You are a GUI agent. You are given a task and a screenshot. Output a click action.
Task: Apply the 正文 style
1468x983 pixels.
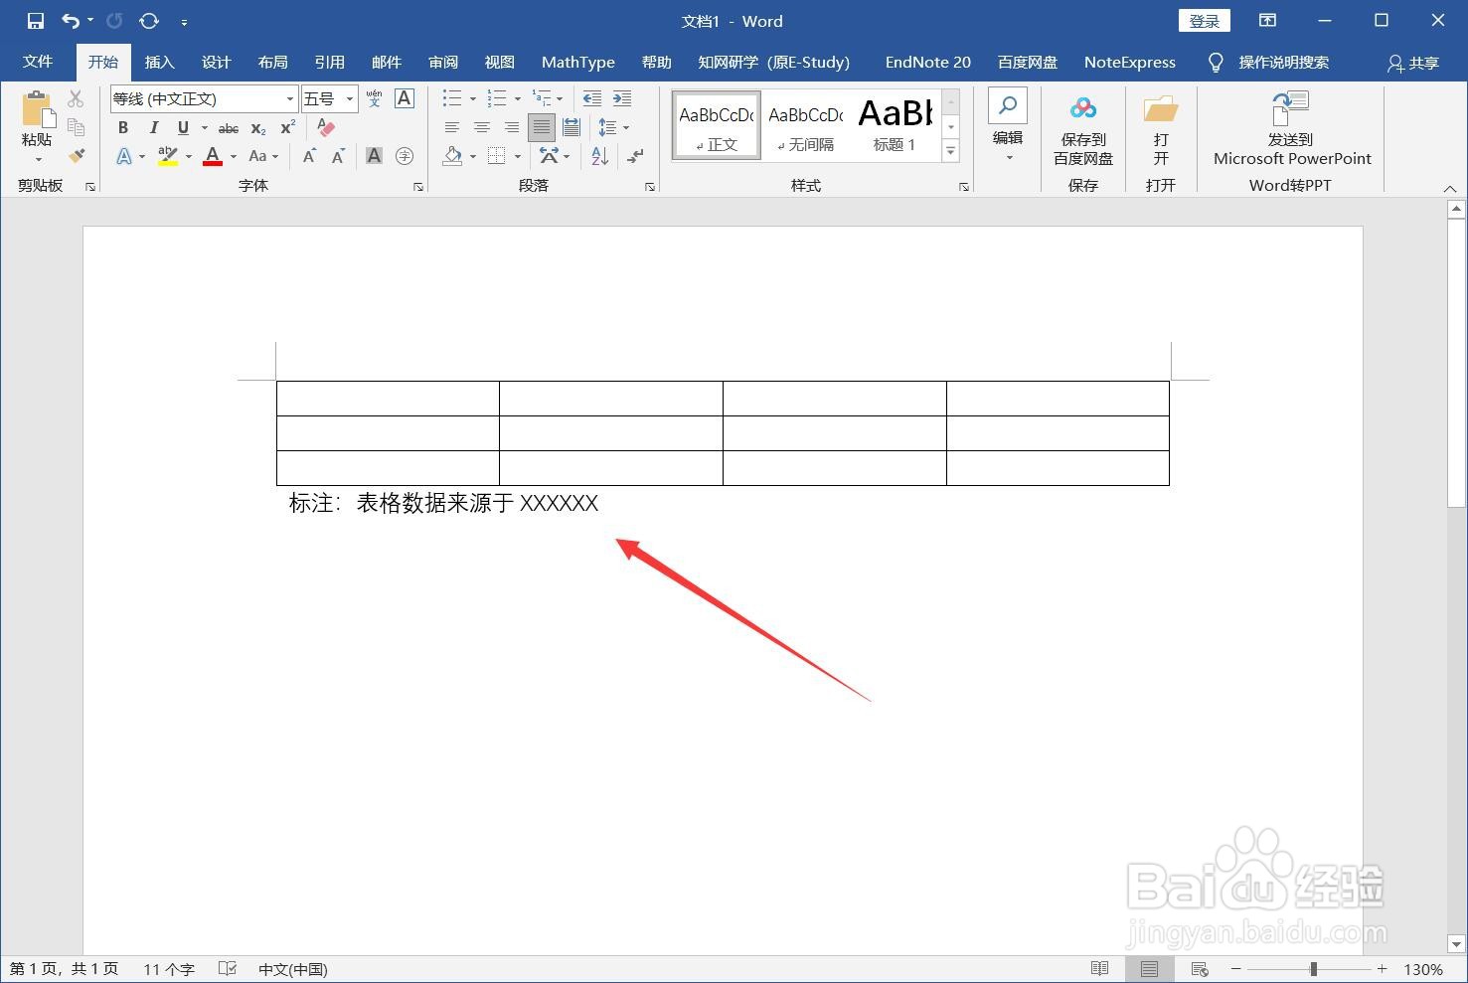point(717,125)
